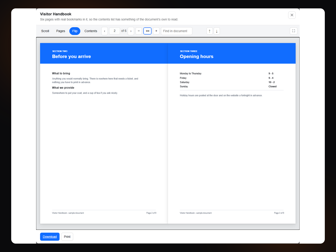Enter fullscreen with the corner brackets icon
The image size is (336, 252).
293,31
